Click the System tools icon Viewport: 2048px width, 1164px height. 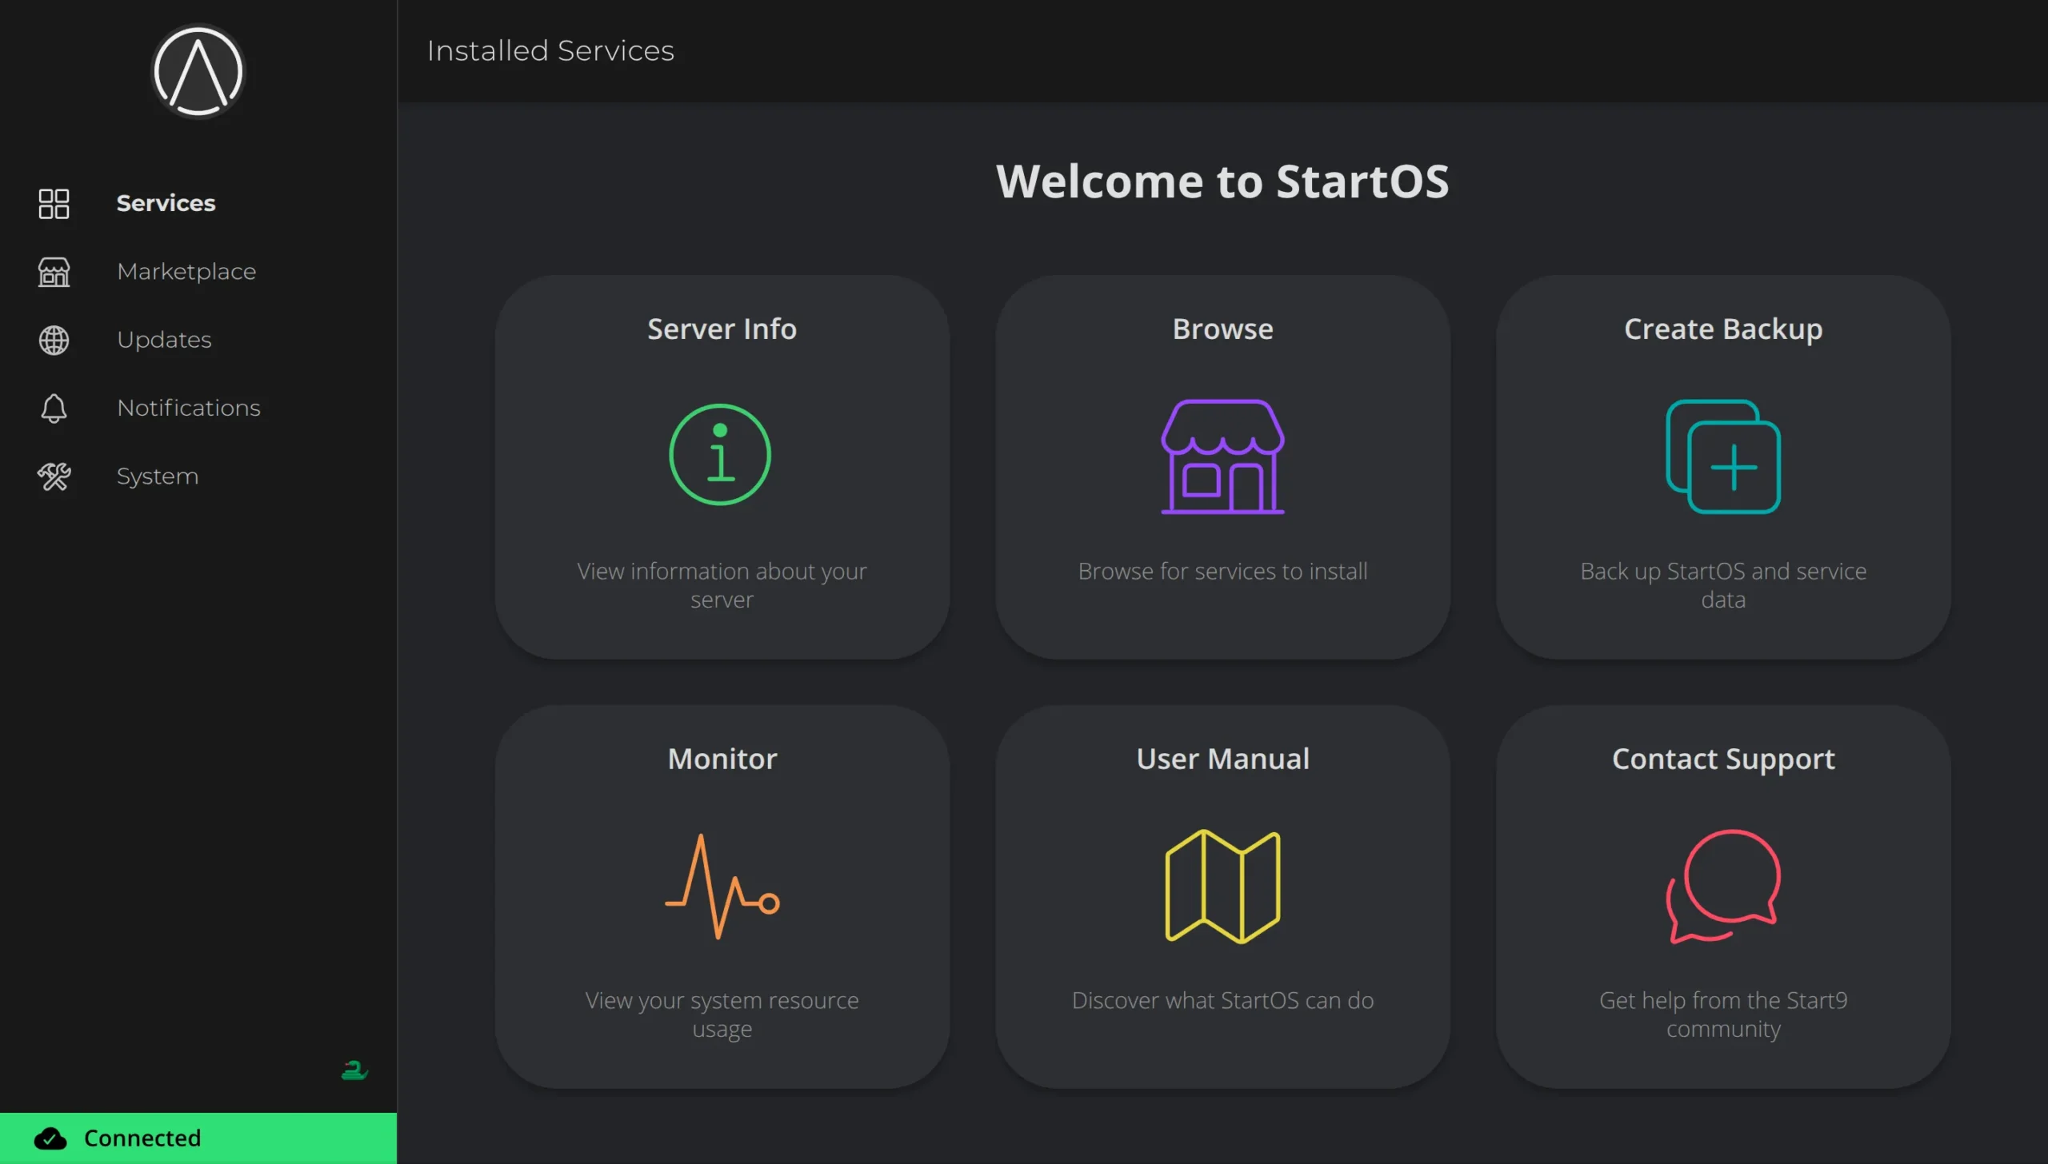coord(53,476)
